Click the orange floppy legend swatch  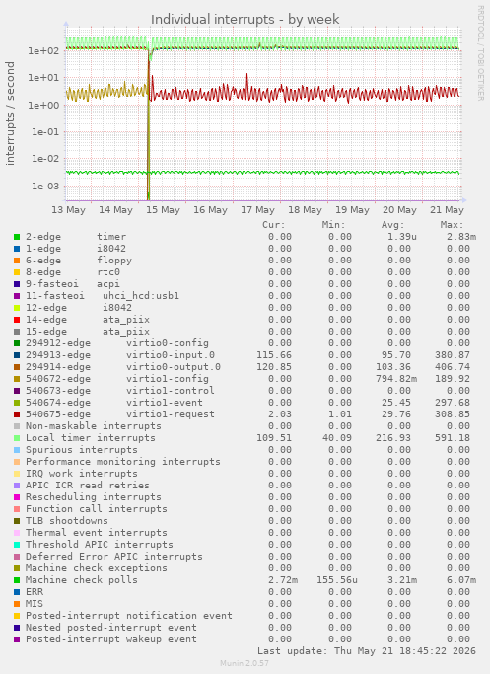(x=17, y=261)
